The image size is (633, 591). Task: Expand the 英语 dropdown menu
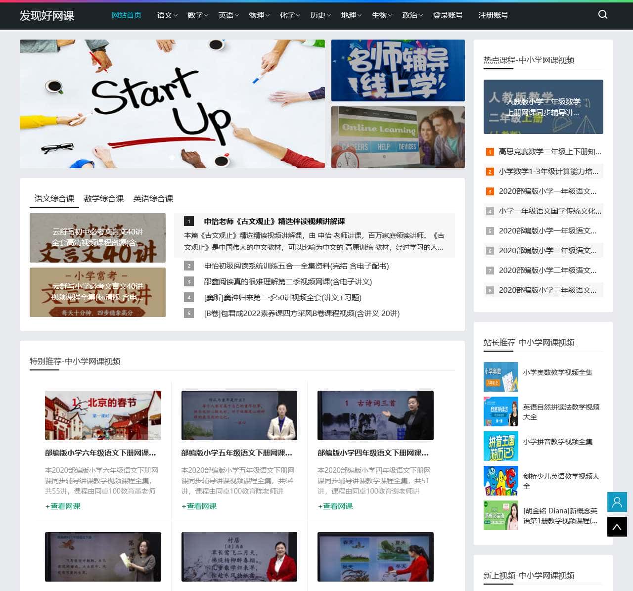click(x=228, y=15)
